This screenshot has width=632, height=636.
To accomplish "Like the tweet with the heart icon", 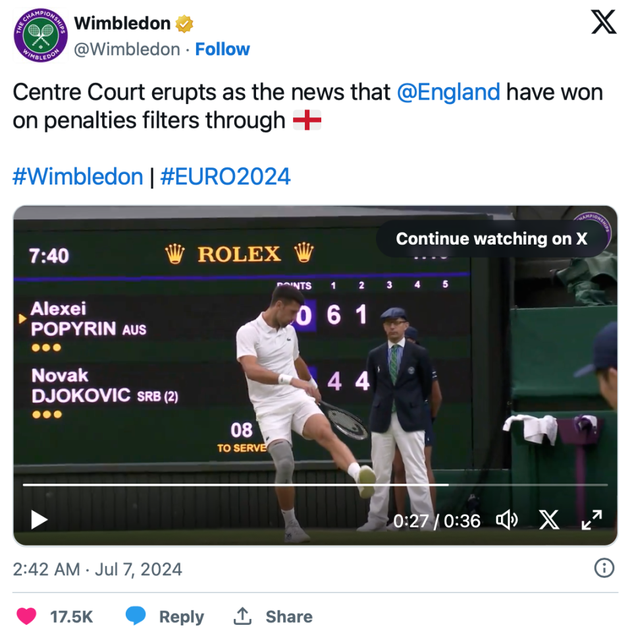I will coord(26,616).
